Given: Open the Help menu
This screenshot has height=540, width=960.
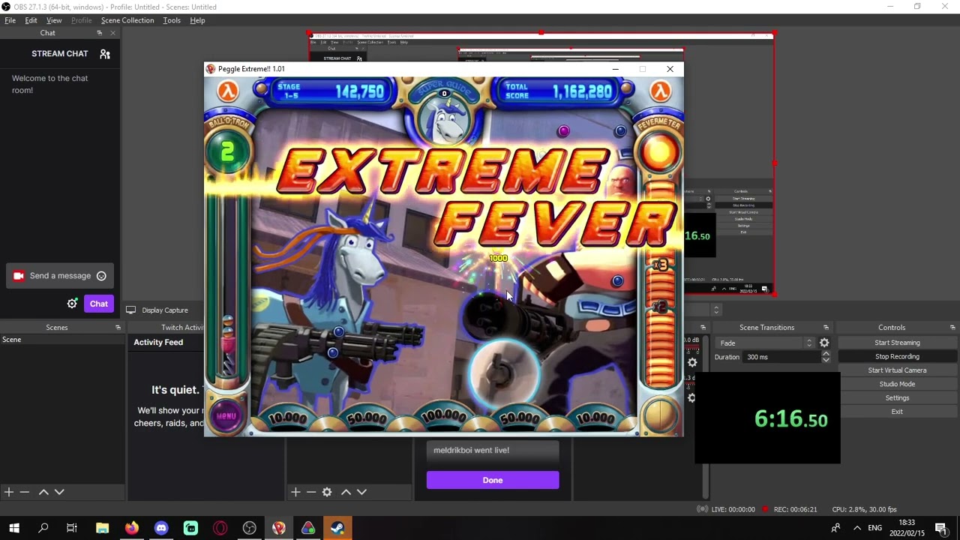Looking at the screenshot, I should 197,20.
